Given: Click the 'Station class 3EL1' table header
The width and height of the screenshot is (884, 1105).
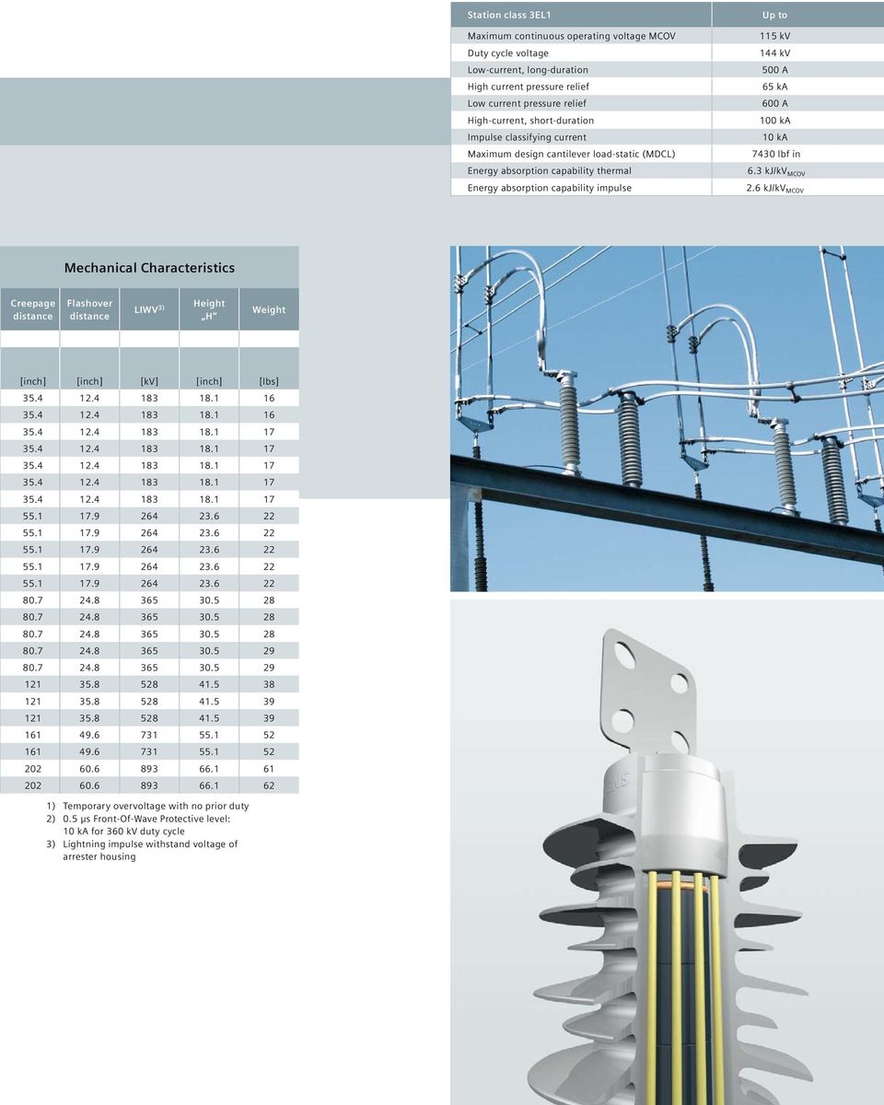Looking at the screenshot, I should click(x=509, y=16).
